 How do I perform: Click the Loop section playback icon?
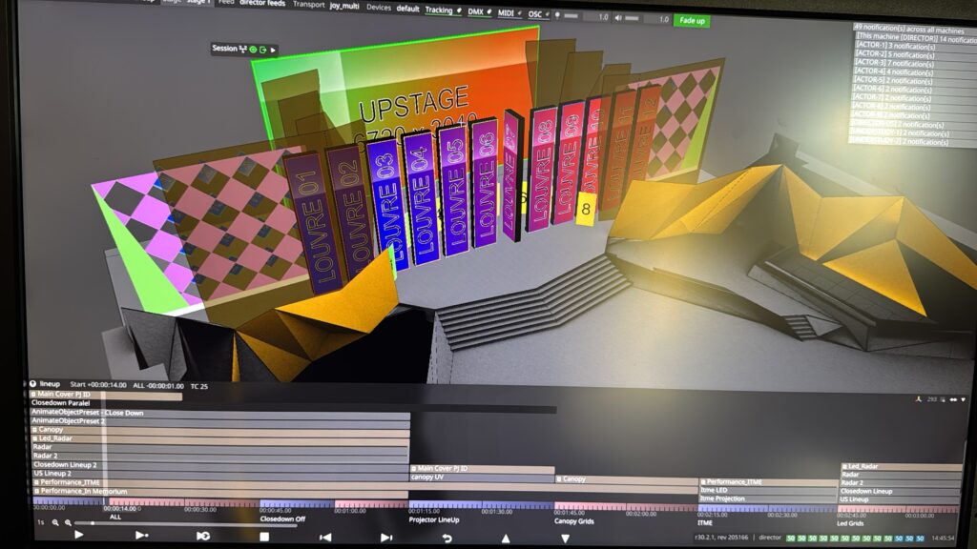[x=202, y=536]
